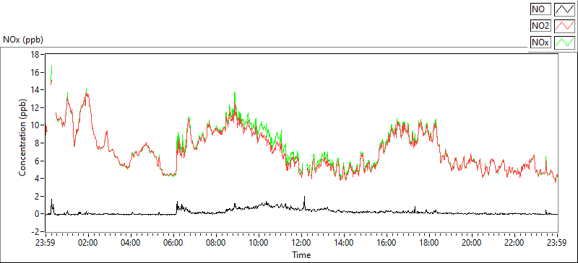Click the 06:00 time axis label

point(173,243)
